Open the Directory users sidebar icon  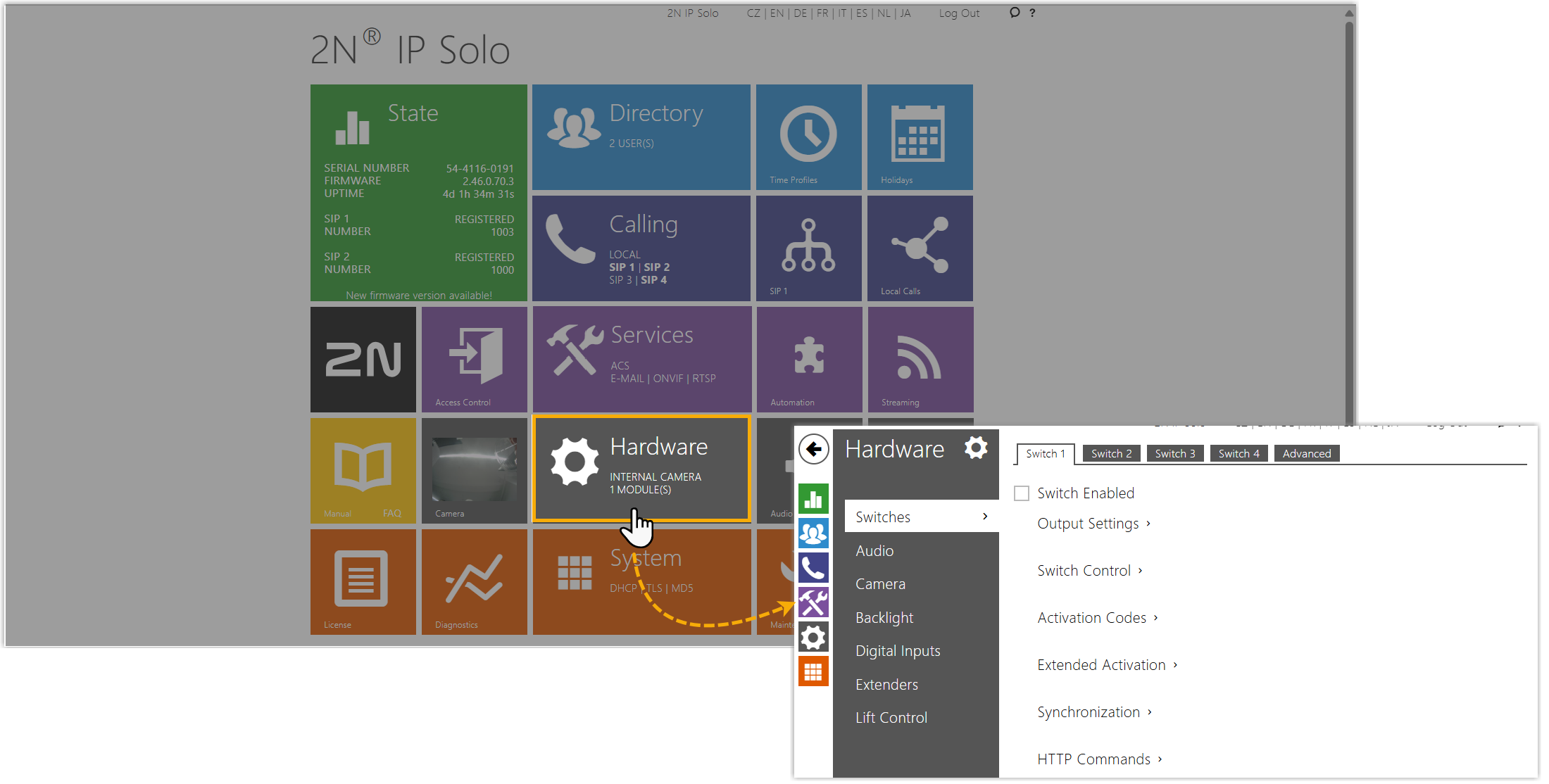point(813,533)
